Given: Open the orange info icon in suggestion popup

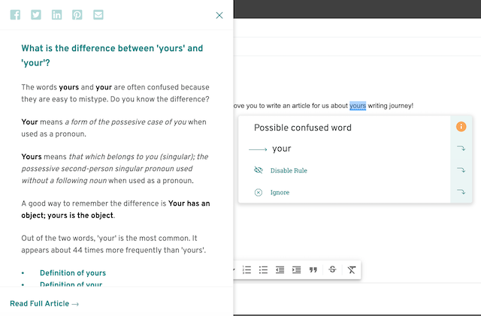Looking at the screenshot, I should click(x=461, y=126).
